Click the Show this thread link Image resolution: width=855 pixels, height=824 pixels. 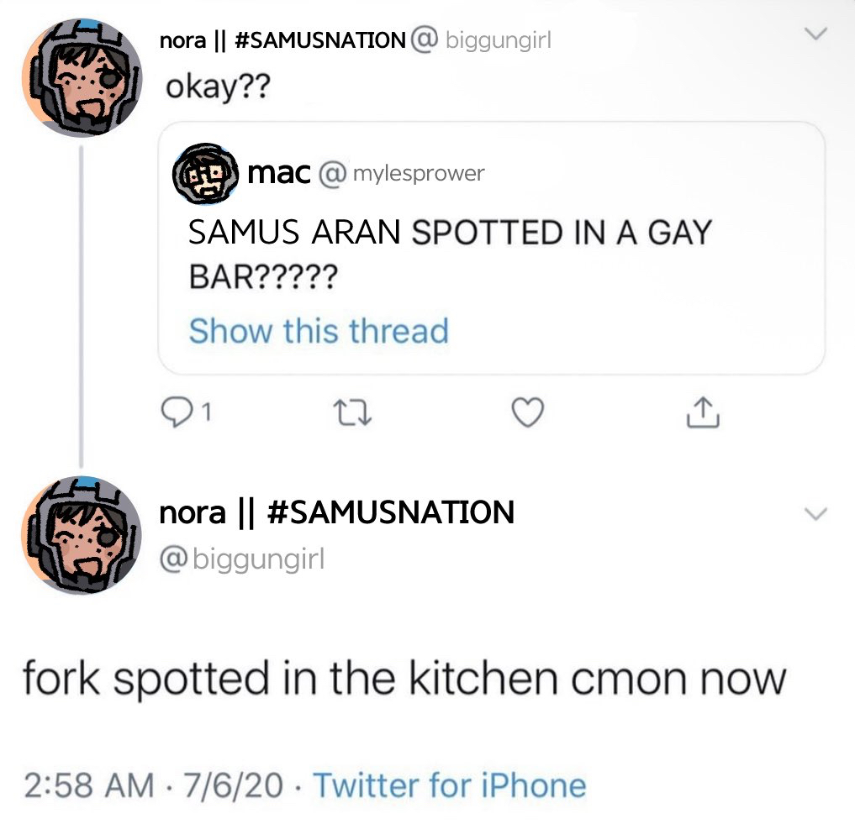319,331
